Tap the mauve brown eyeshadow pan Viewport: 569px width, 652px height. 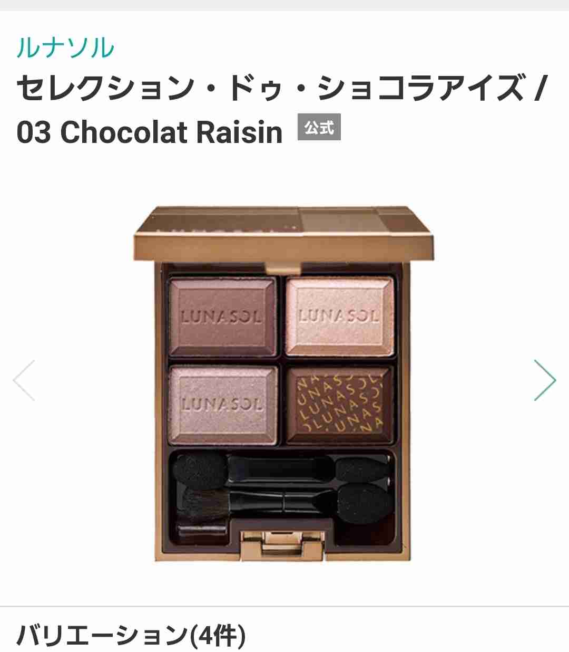[x=222, y=318]
